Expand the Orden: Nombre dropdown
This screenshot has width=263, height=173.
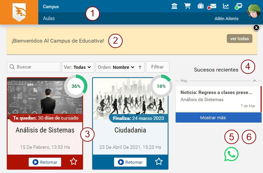[116, 67]
